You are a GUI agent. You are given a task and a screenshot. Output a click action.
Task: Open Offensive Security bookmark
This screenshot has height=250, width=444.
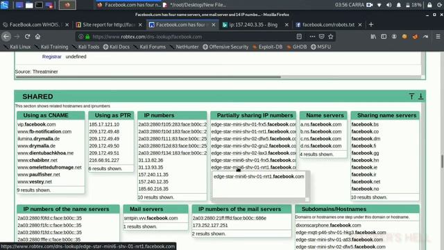pyautogui.click(x=225, y=47)
